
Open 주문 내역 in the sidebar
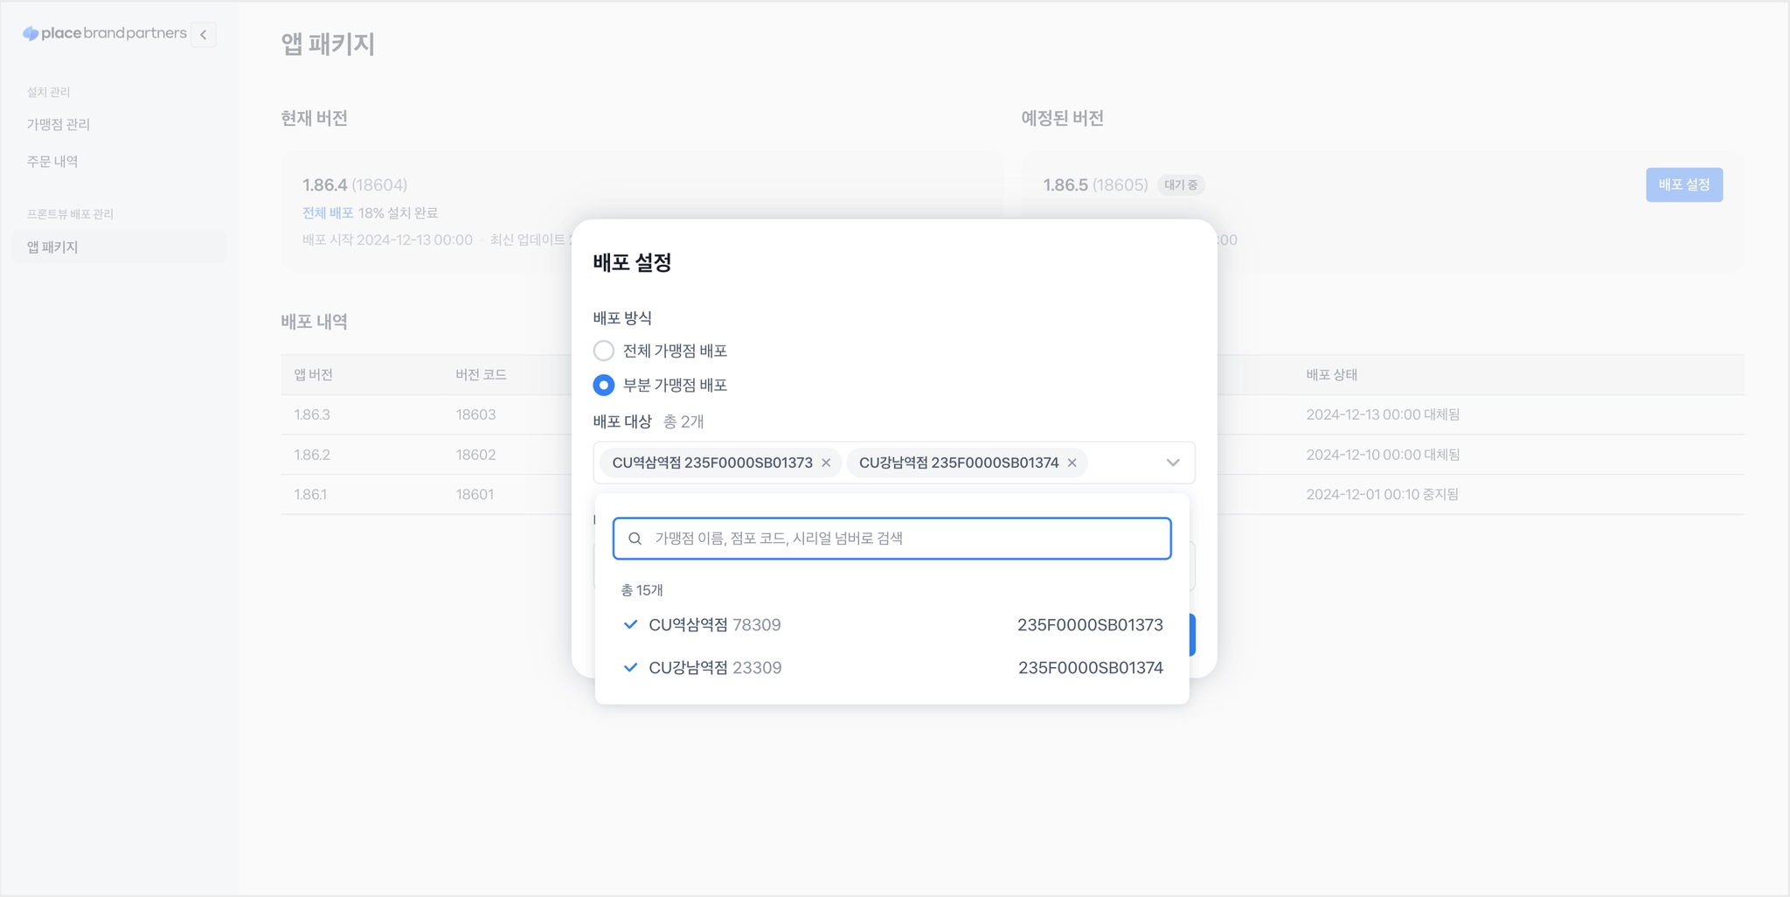tap(52, 161)
